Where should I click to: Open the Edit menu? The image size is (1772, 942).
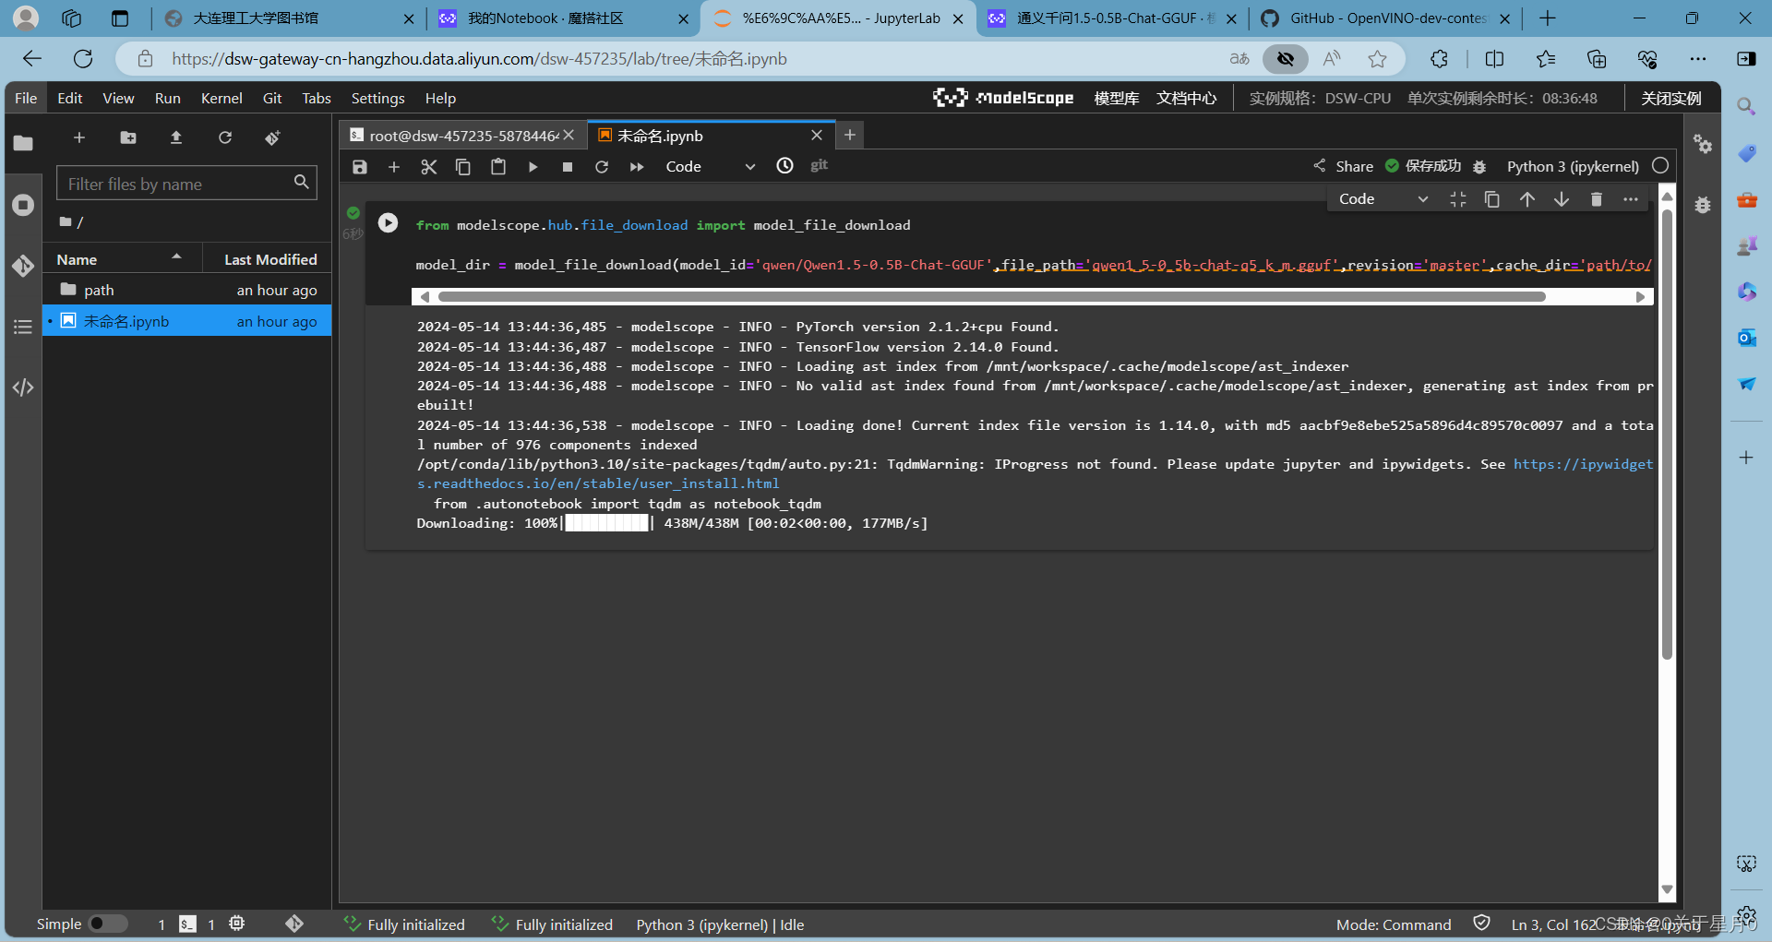(70, 98)
